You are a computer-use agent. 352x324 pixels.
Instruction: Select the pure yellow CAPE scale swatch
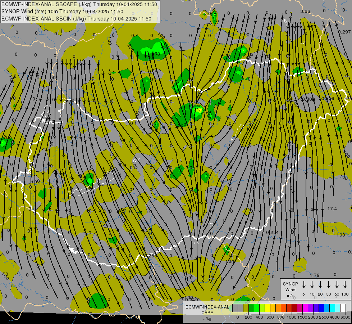click(x=268, y=308)
